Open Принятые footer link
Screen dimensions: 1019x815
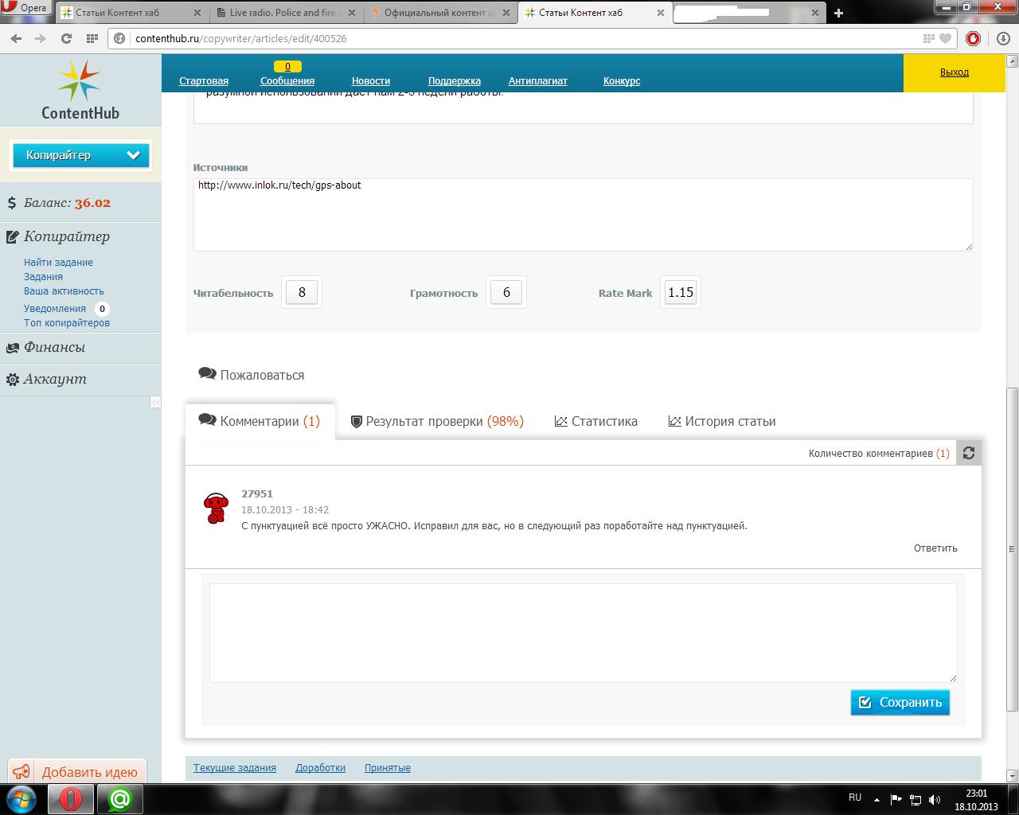(388, 767)
